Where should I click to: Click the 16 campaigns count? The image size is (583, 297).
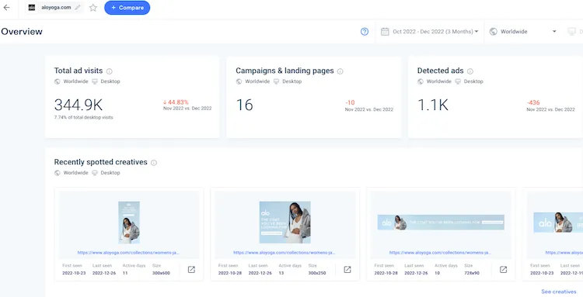point(245,105)
